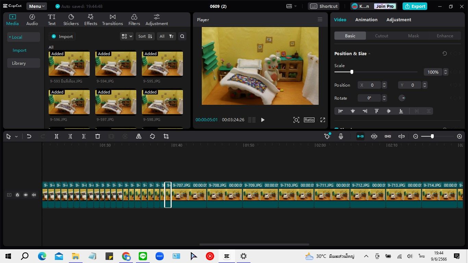The image size is (468, 263).
Task: Expand the grid view options dropdown
Action: pyautogui.click(x=127, y=36)
